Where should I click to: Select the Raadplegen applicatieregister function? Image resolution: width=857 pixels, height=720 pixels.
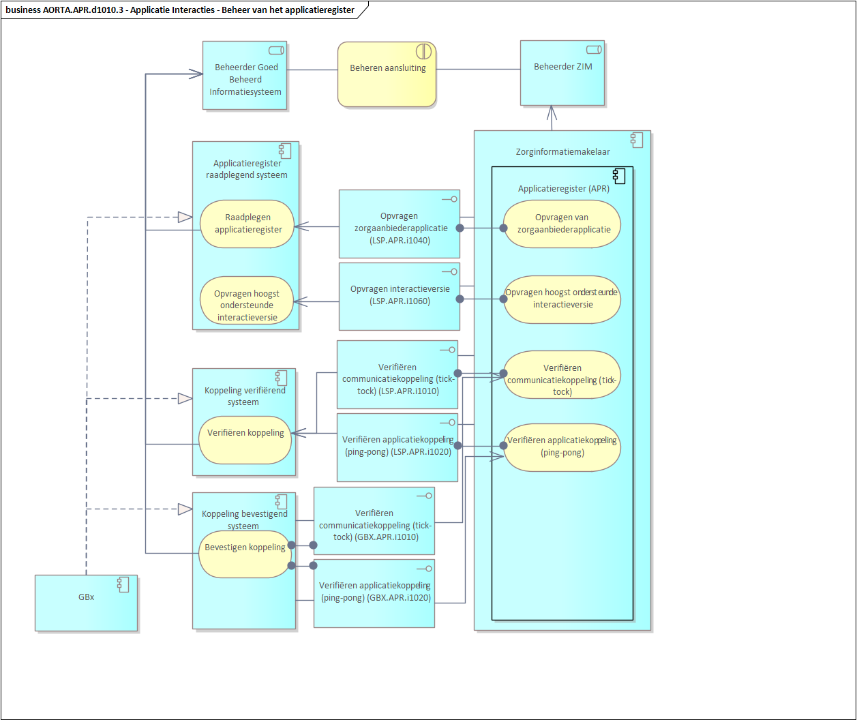[x=247, y=224]
